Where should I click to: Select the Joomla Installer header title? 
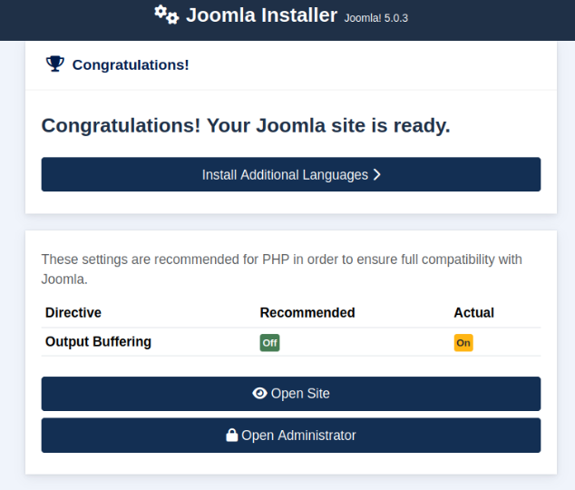click(261, 15)
